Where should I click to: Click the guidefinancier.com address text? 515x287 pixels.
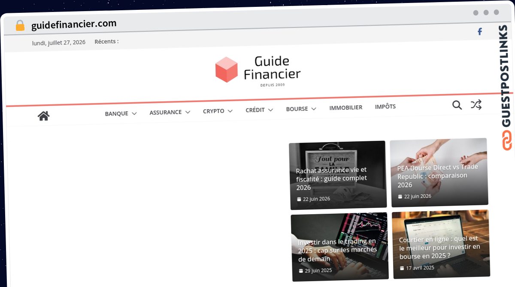[x=74, y=24]
